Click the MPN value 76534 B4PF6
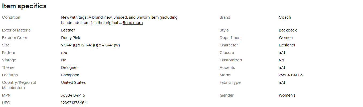The height and width of the screenshot is (107, 363). coord(73,95)
